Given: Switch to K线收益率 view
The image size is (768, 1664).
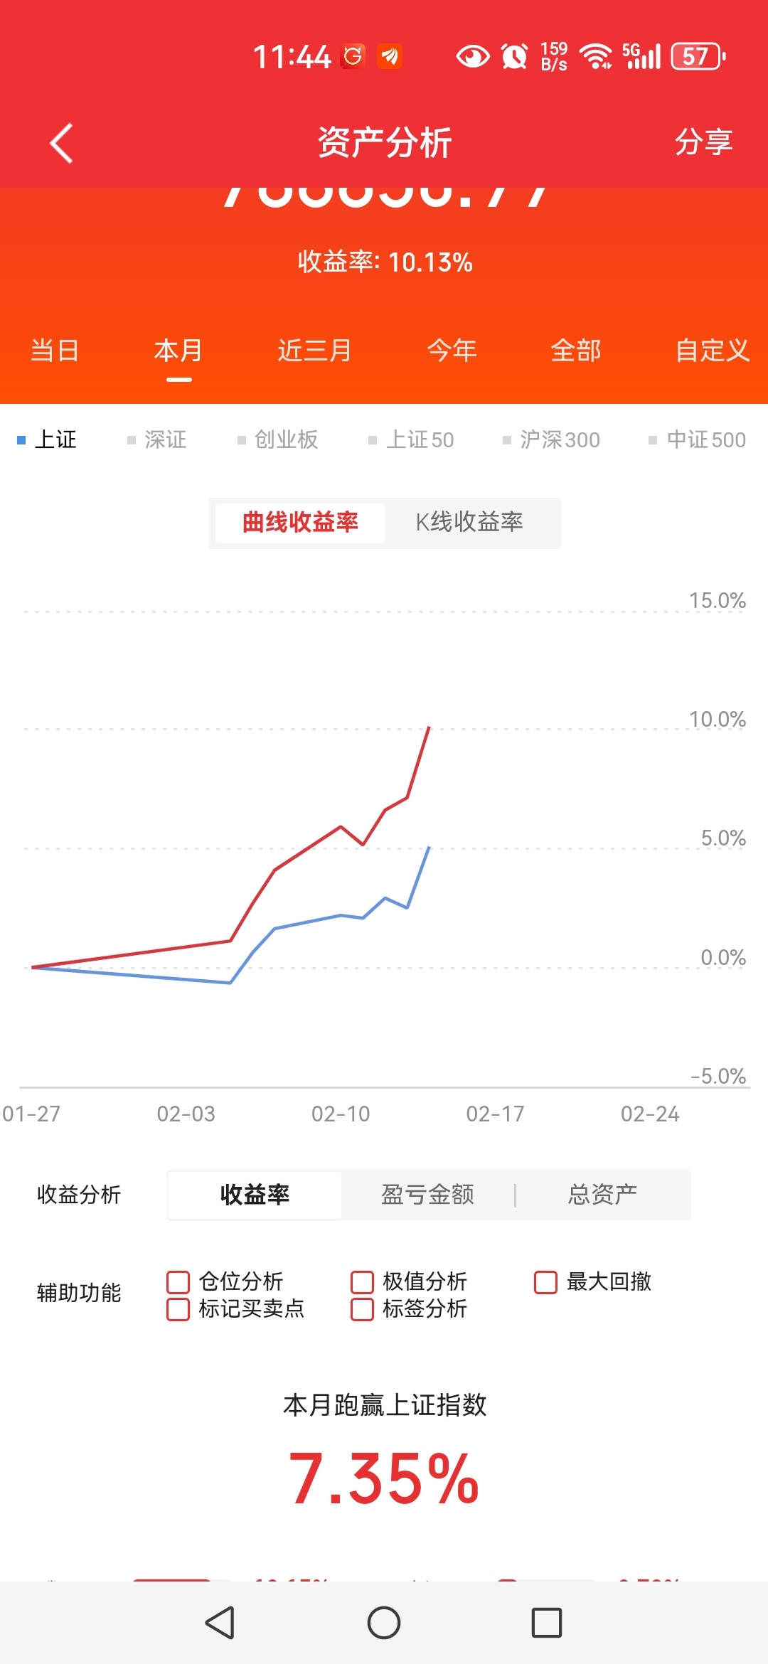Looking at the screenshot, I should pos(469,523).
